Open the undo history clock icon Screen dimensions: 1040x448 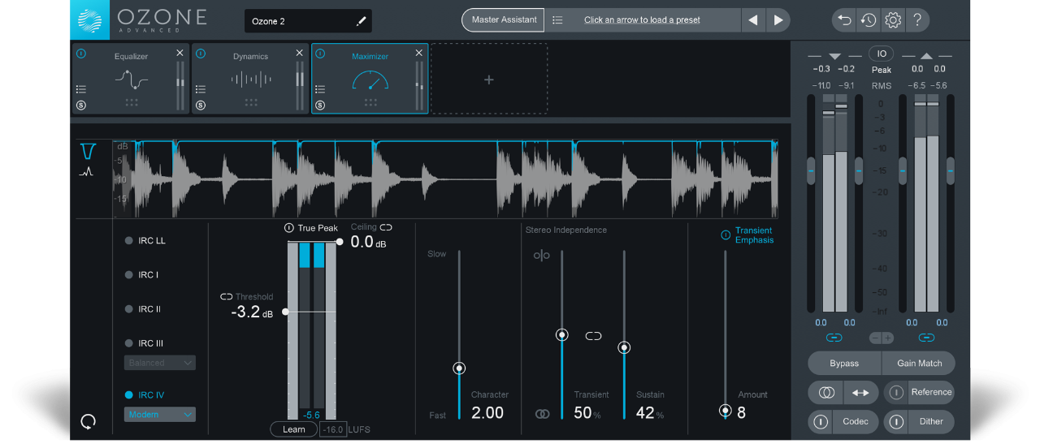pos(869,20)
